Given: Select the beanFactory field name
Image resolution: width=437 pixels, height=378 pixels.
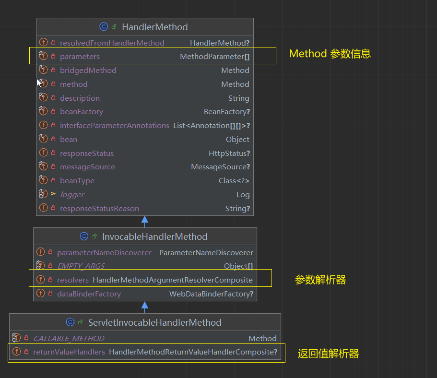Looking at the screenshot, I should (x=82, y=112).
